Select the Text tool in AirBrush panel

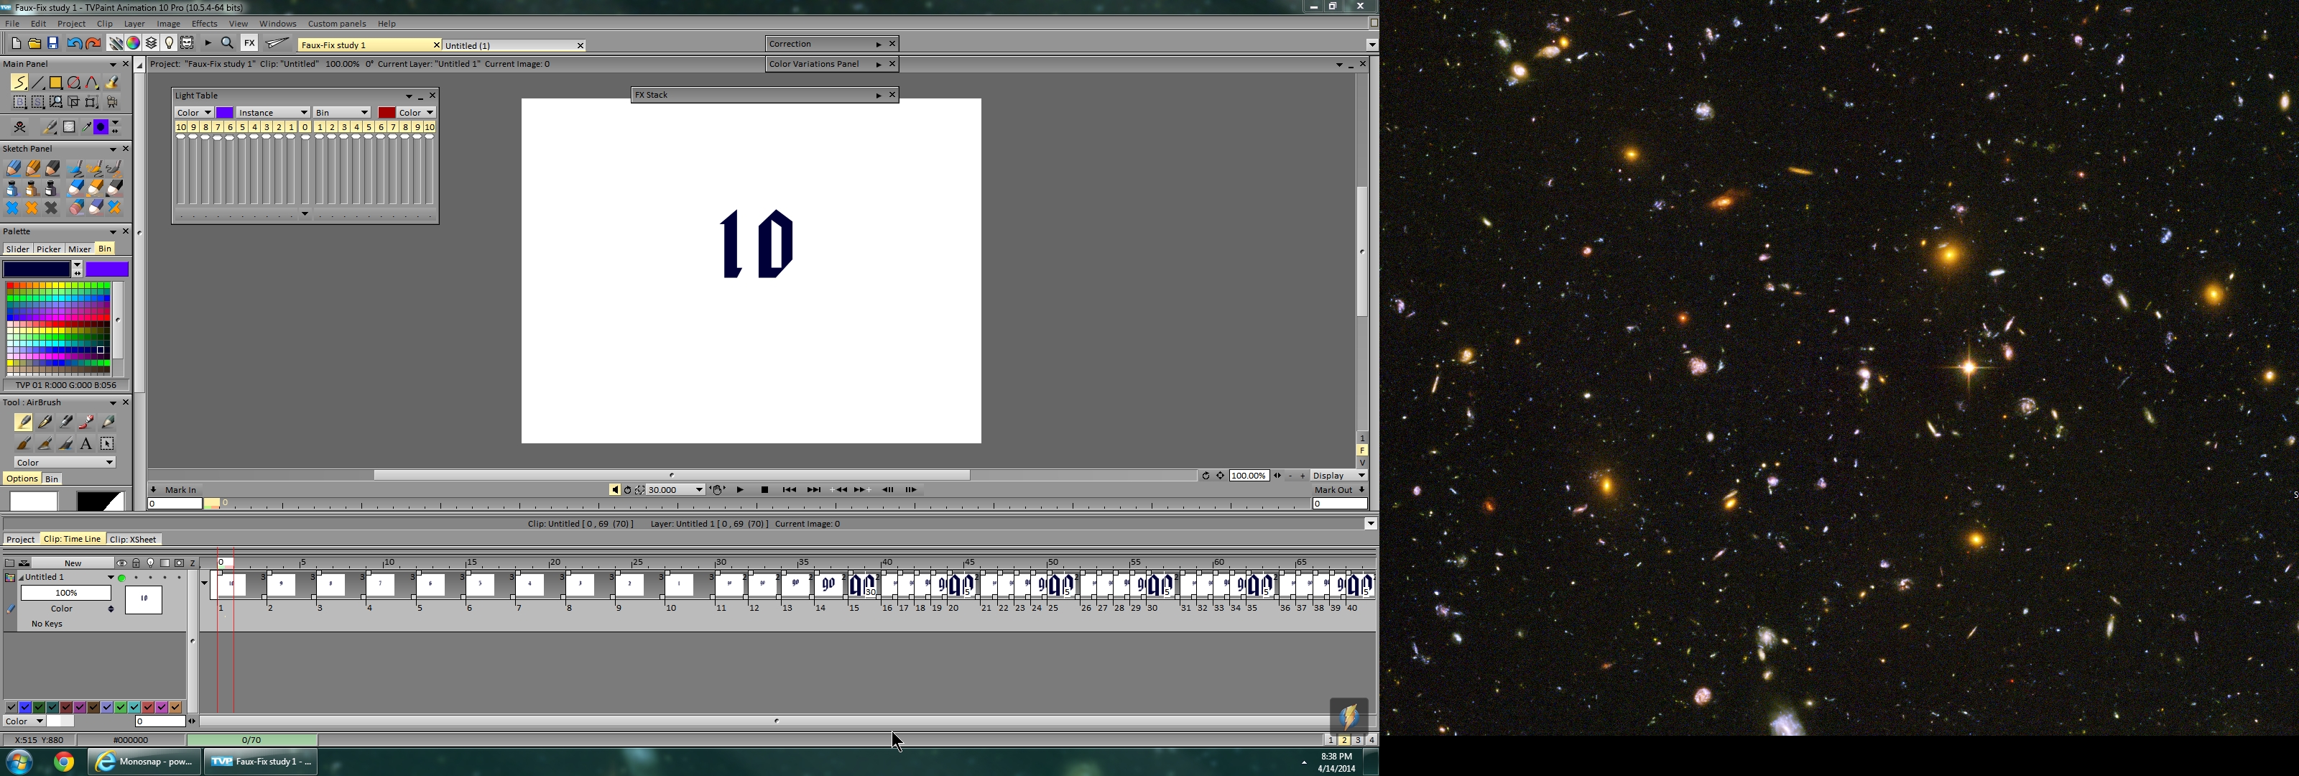click(x=85, y=444)
